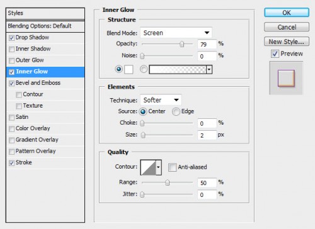This screenshot has height=229, width=315.
Task: Select the Inner Shadow style label
Action: [33, 48]
